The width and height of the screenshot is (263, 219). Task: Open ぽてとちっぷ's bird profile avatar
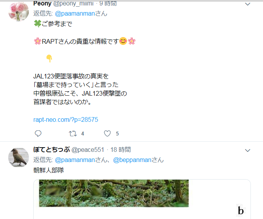tap(18, 157)
